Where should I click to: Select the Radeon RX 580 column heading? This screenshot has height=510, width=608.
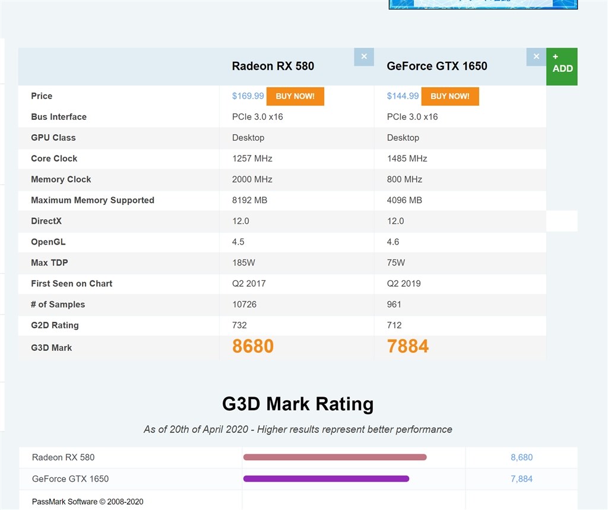click(273, 66)
